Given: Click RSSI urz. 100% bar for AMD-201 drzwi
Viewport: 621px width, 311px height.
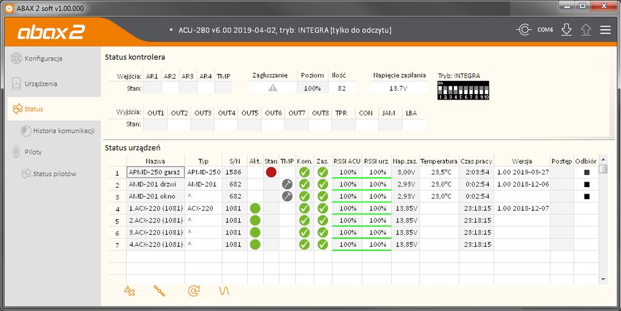Looking at the screenshot, I should [377, 184].
